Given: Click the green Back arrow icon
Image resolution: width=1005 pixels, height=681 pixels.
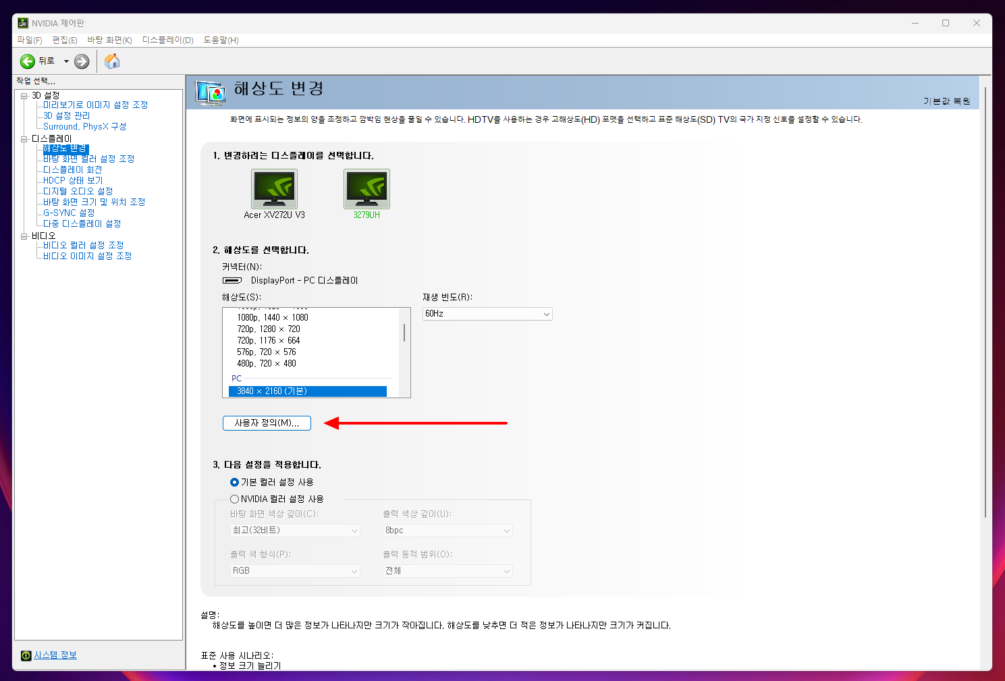Looking at the screenshot, I should [x=28, y=61].
